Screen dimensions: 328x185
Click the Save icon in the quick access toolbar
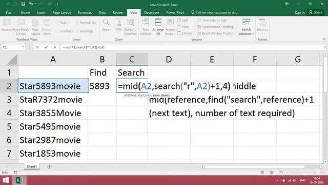click(x=23, y=4)
